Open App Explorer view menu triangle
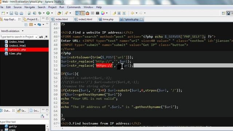 pyautogui.click(x=47, y=24)
